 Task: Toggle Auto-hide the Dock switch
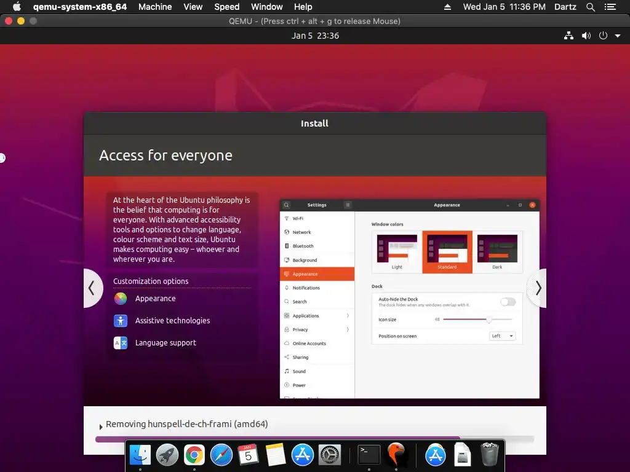coord(508,302)
